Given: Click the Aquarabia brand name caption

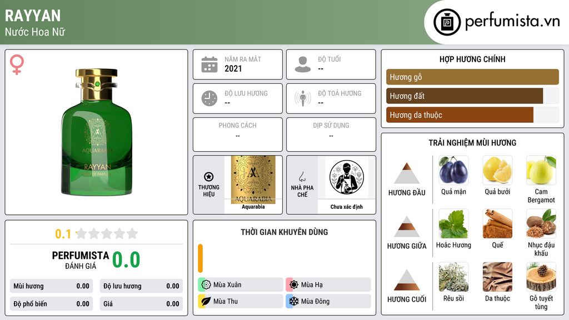Looking at the screenshot, I should (x=253, y=207).
